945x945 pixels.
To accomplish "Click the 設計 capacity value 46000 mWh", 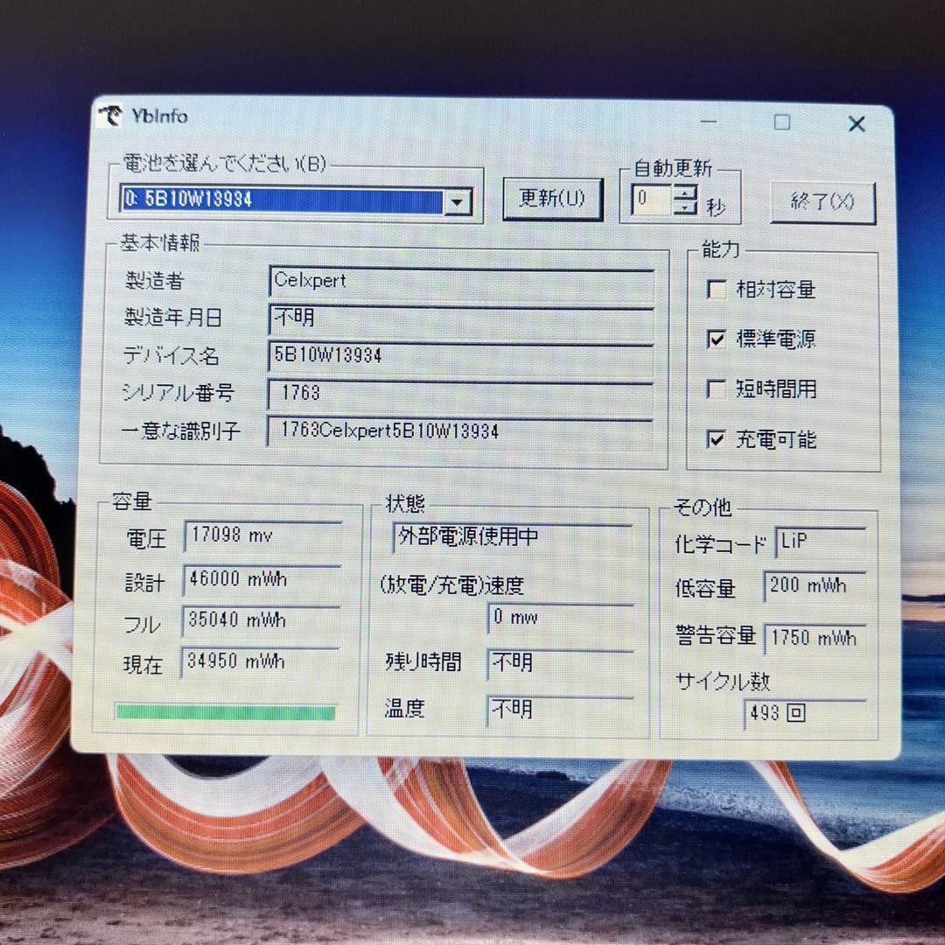I will (x=262, y=580).
